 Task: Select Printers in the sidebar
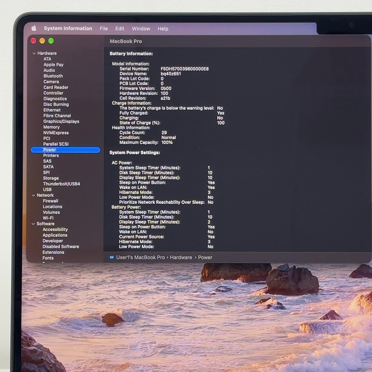[x=51, y=155]
